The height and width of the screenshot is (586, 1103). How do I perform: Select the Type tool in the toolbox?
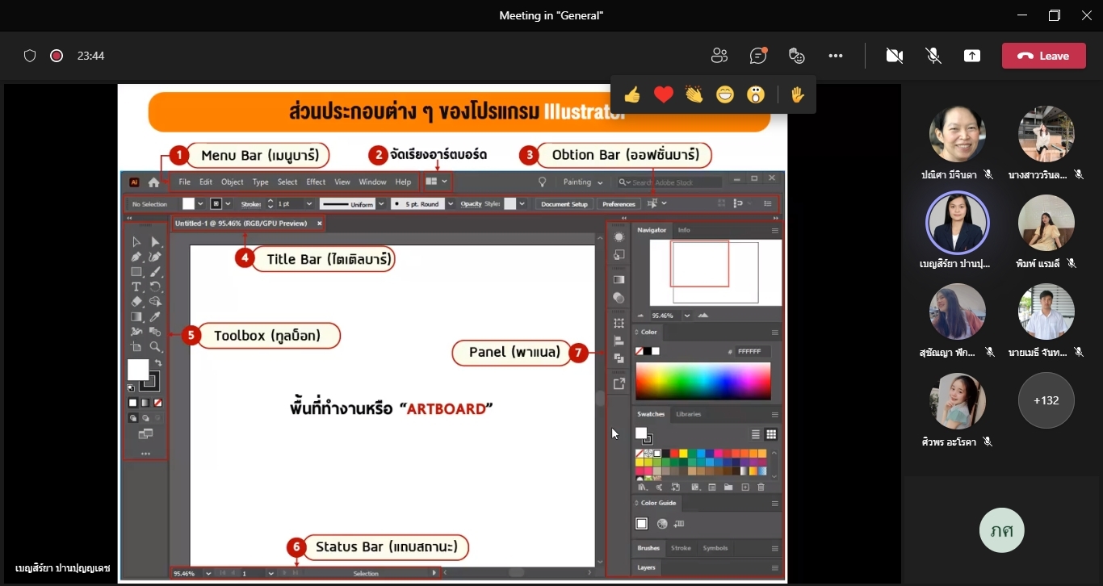click(136, 287)
